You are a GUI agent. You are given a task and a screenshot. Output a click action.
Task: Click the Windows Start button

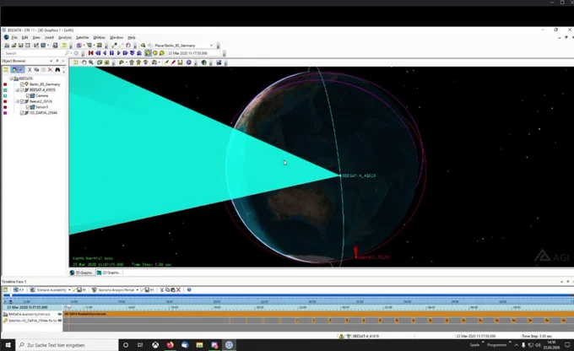click(x=8, y=345)
